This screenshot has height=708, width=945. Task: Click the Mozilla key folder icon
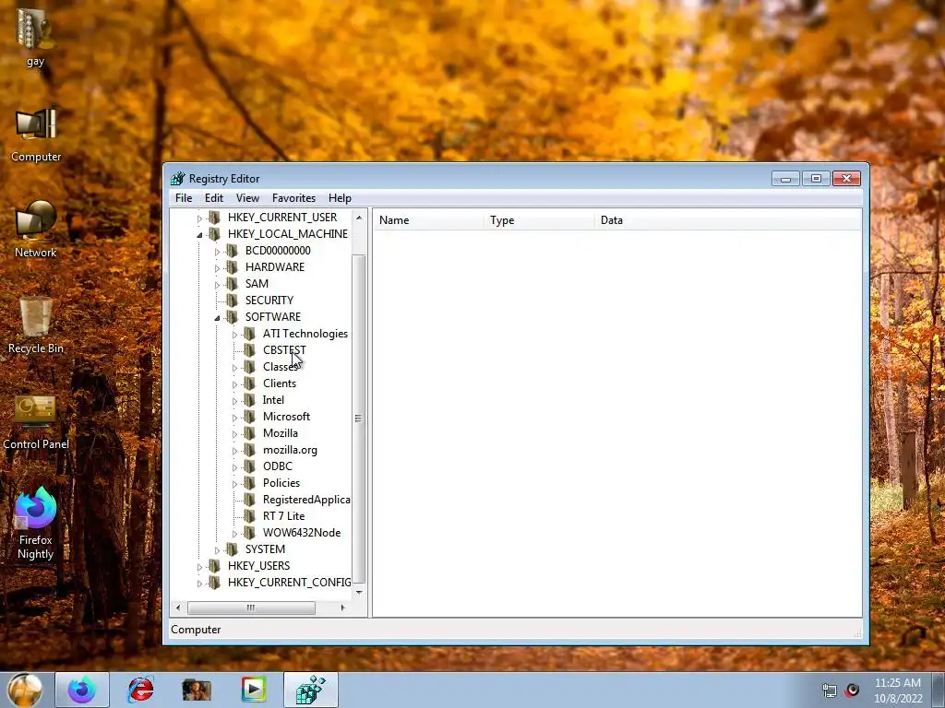tap(249, 433)
